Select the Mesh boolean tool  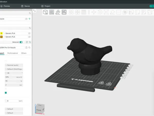pos(125,12)
